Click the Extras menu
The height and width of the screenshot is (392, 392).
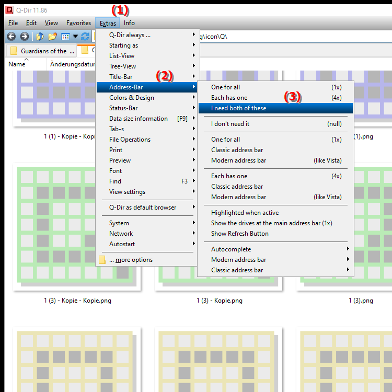pyautogui.click(x=108, y=23)
